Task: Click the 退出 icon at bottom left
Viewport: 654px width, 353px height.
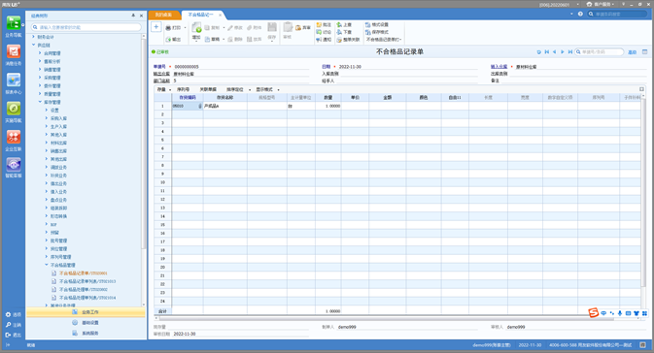Action: coord(8,335)
